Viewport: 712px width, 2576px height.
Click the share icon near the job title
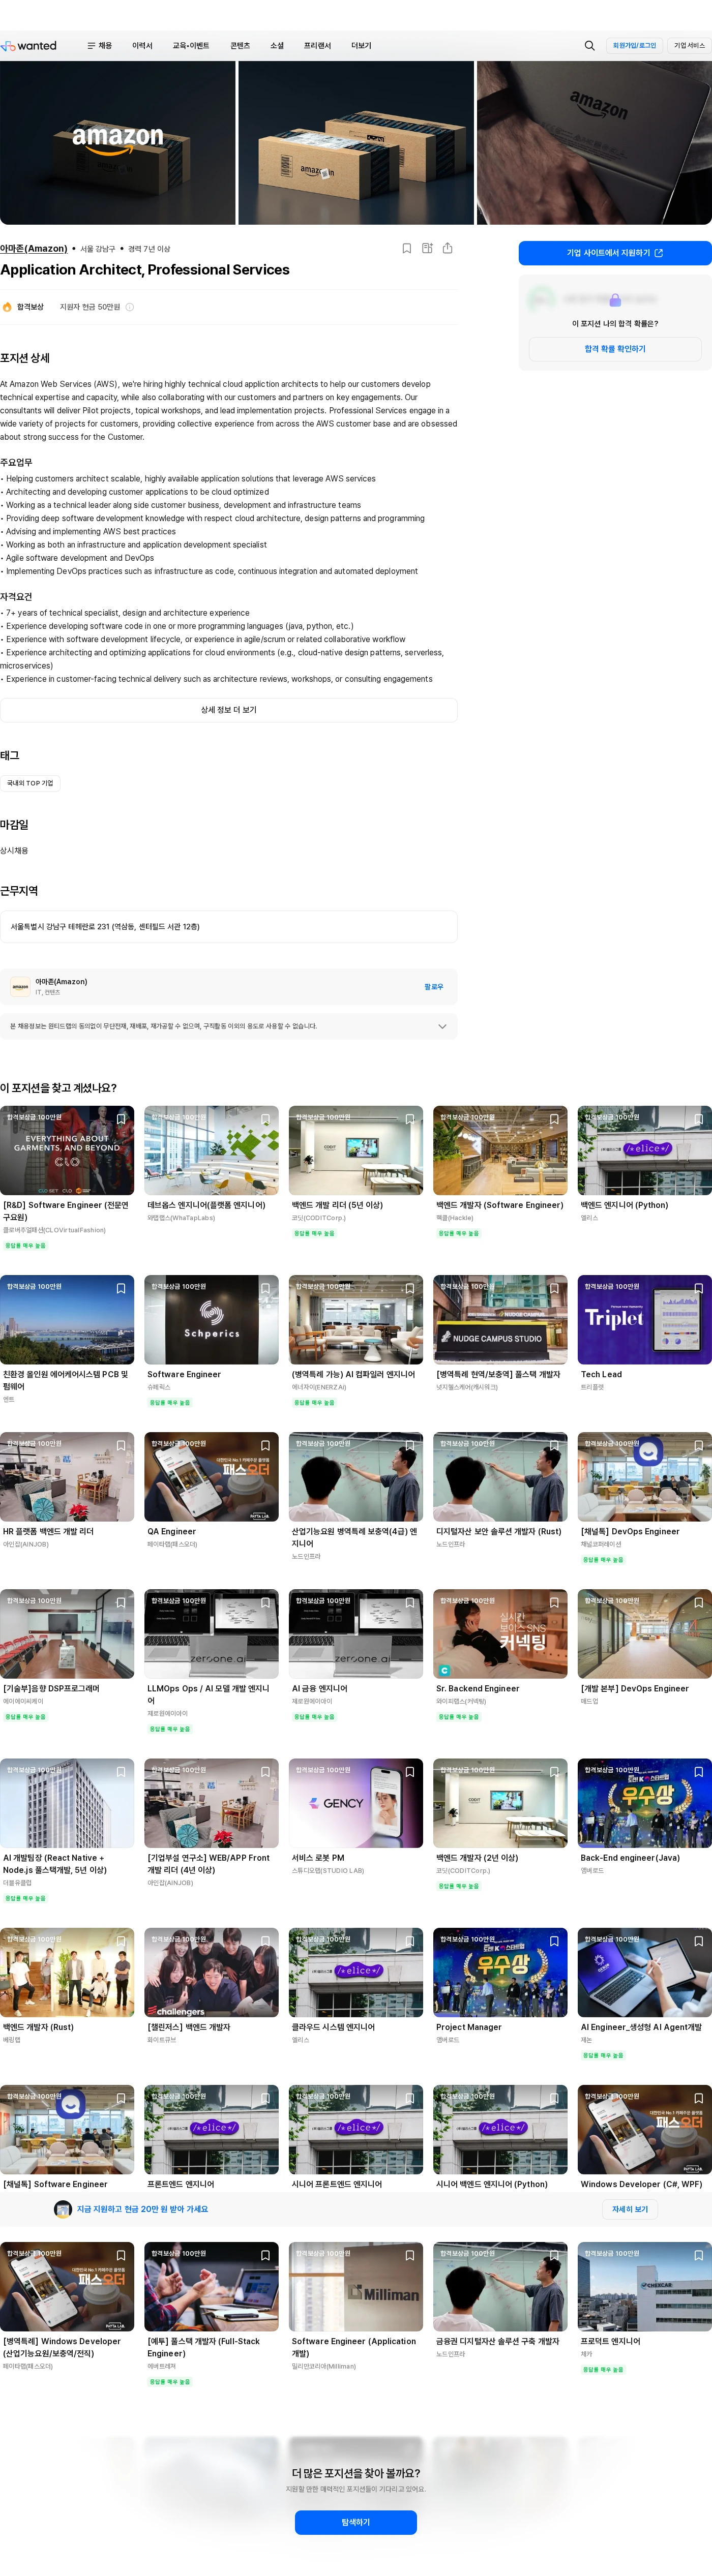click(x=447, y=248)
